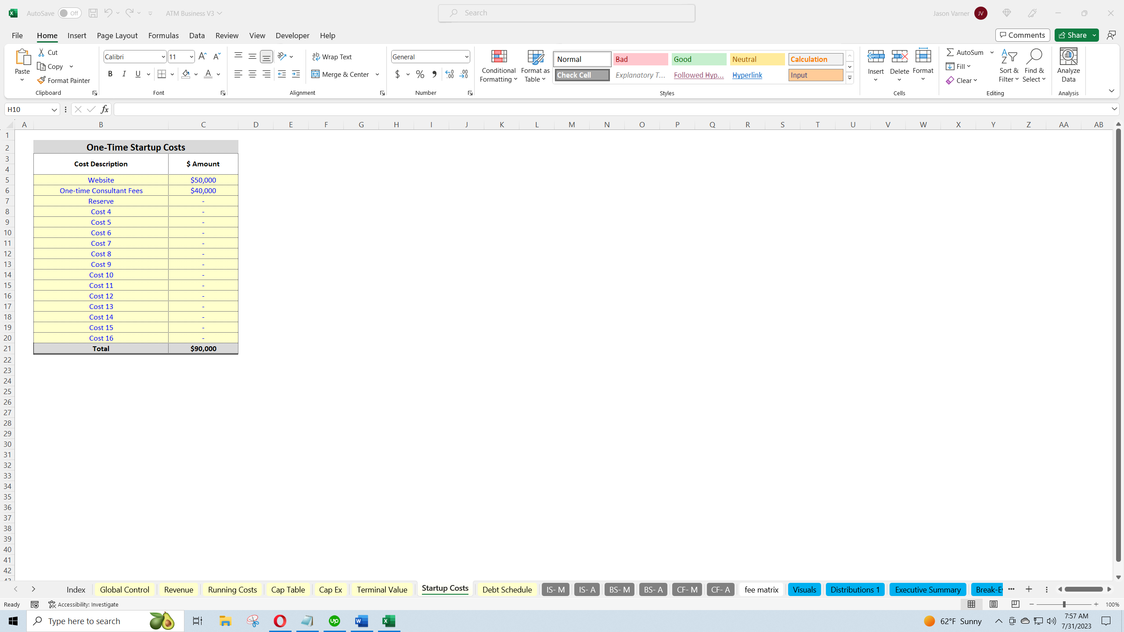Toggle AutoSave switch on
Image resolution: width=1124 pixels, height=632 pixels.
coord(69,13)
